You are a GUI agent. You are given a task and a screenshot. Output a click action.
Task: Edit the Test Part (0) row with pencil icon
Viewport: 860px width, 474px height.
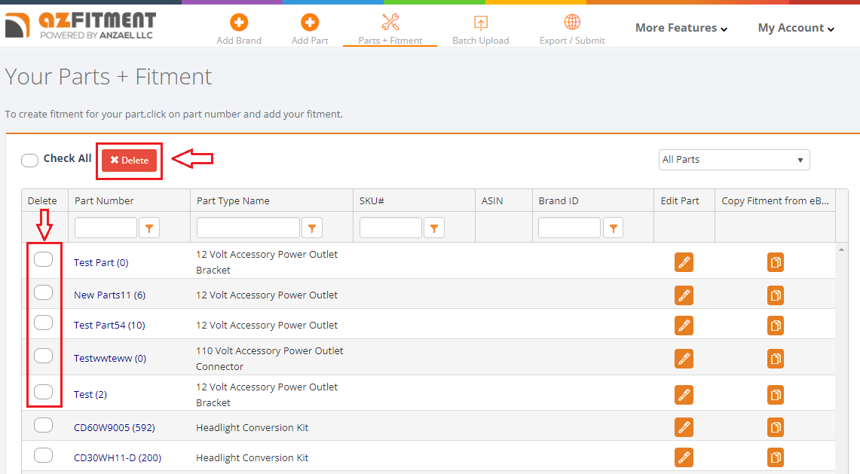(x=684, y=262)
